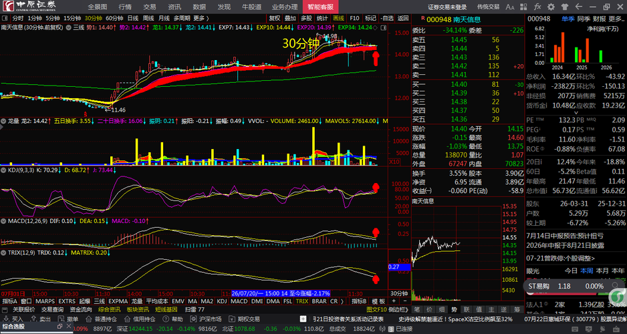Collapse sidebar with 侧边栏》

(399, 310)
